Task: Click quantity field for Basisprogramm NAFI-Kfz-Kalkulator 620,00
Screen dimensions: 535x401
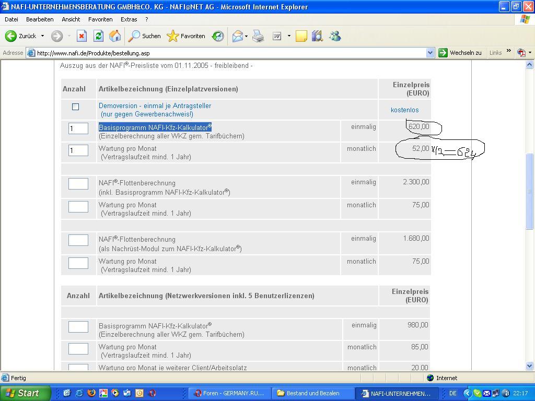Action: click(x=78, y=128)
